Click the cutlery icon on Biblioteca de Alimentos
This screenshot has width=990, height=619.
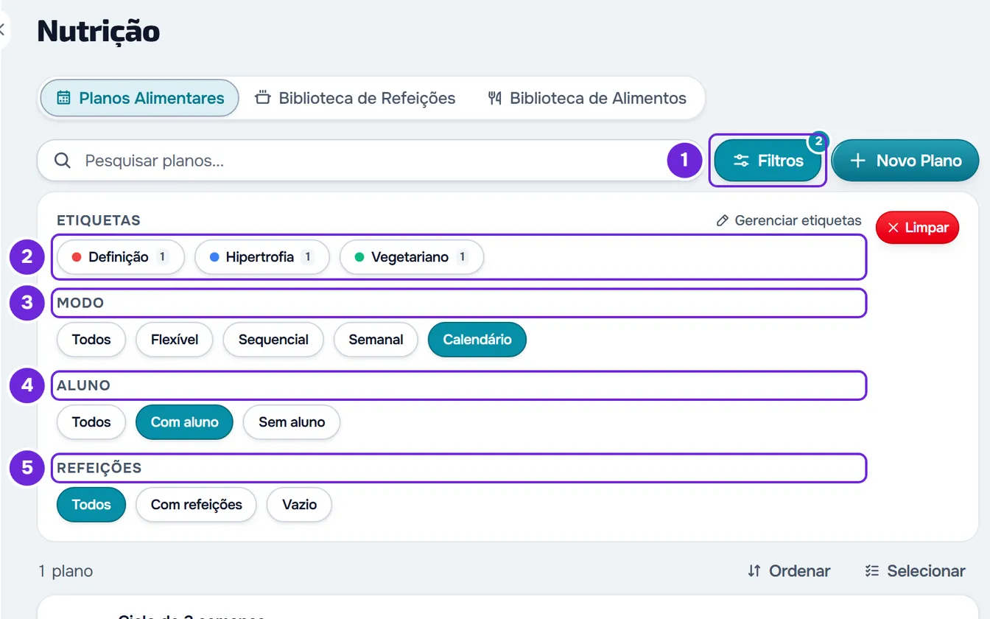pyautogui.click(x=495, y=98)
